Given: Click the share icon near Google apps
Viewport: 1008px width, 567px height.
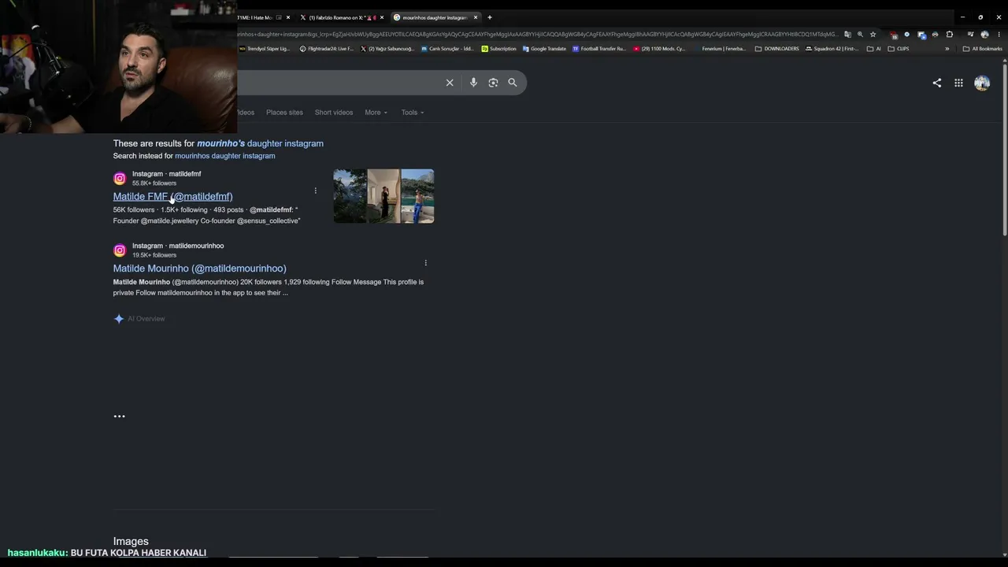Looking at the screenshot, I should pyautogui.click(x=936, y=83).
